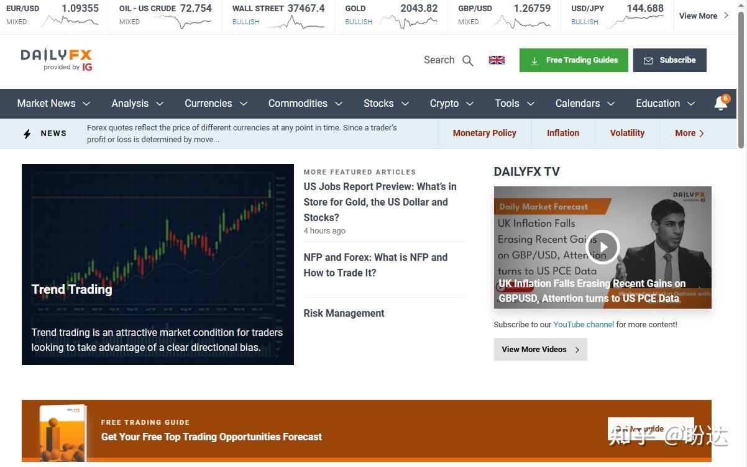Open the Risk Management article

(344, 314)
